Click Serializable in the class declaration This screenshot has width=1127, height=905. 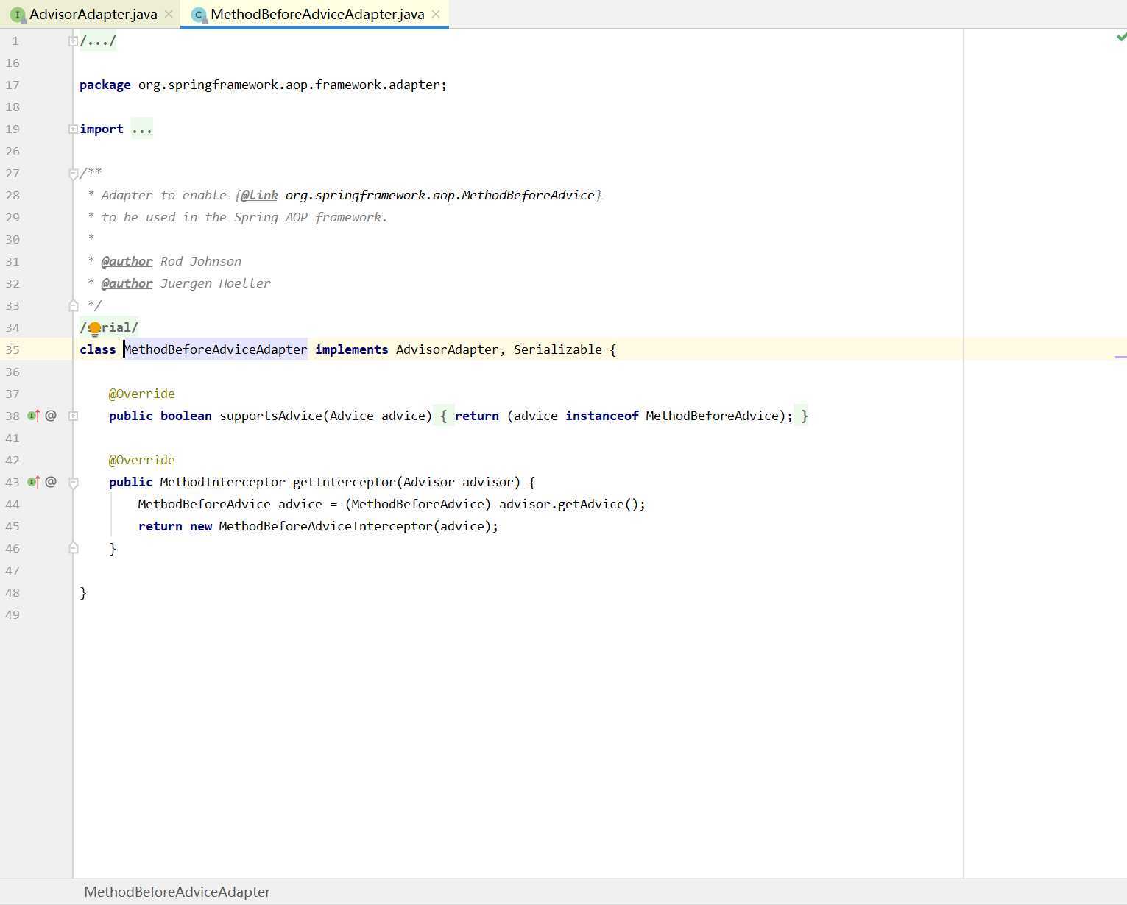[557, 349]
